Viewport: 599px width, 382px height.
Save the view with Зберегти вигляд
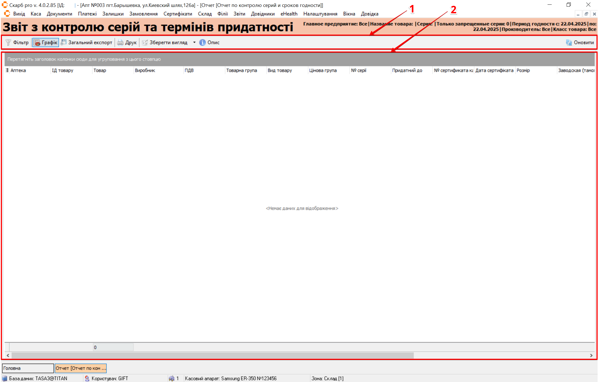(165, 42)
